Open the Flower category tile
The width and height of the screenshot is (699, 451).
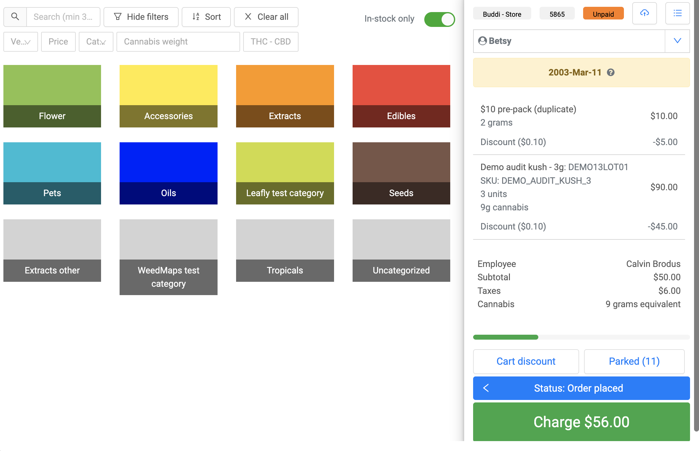52,96
